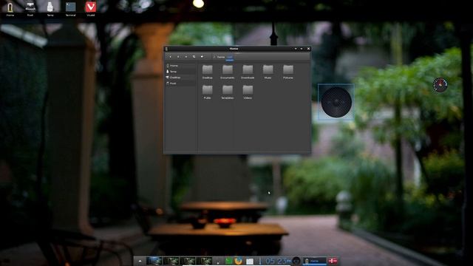Switch to the first virtual desktop in pager
Screen dimensions: 473x266
pos(154,261)
